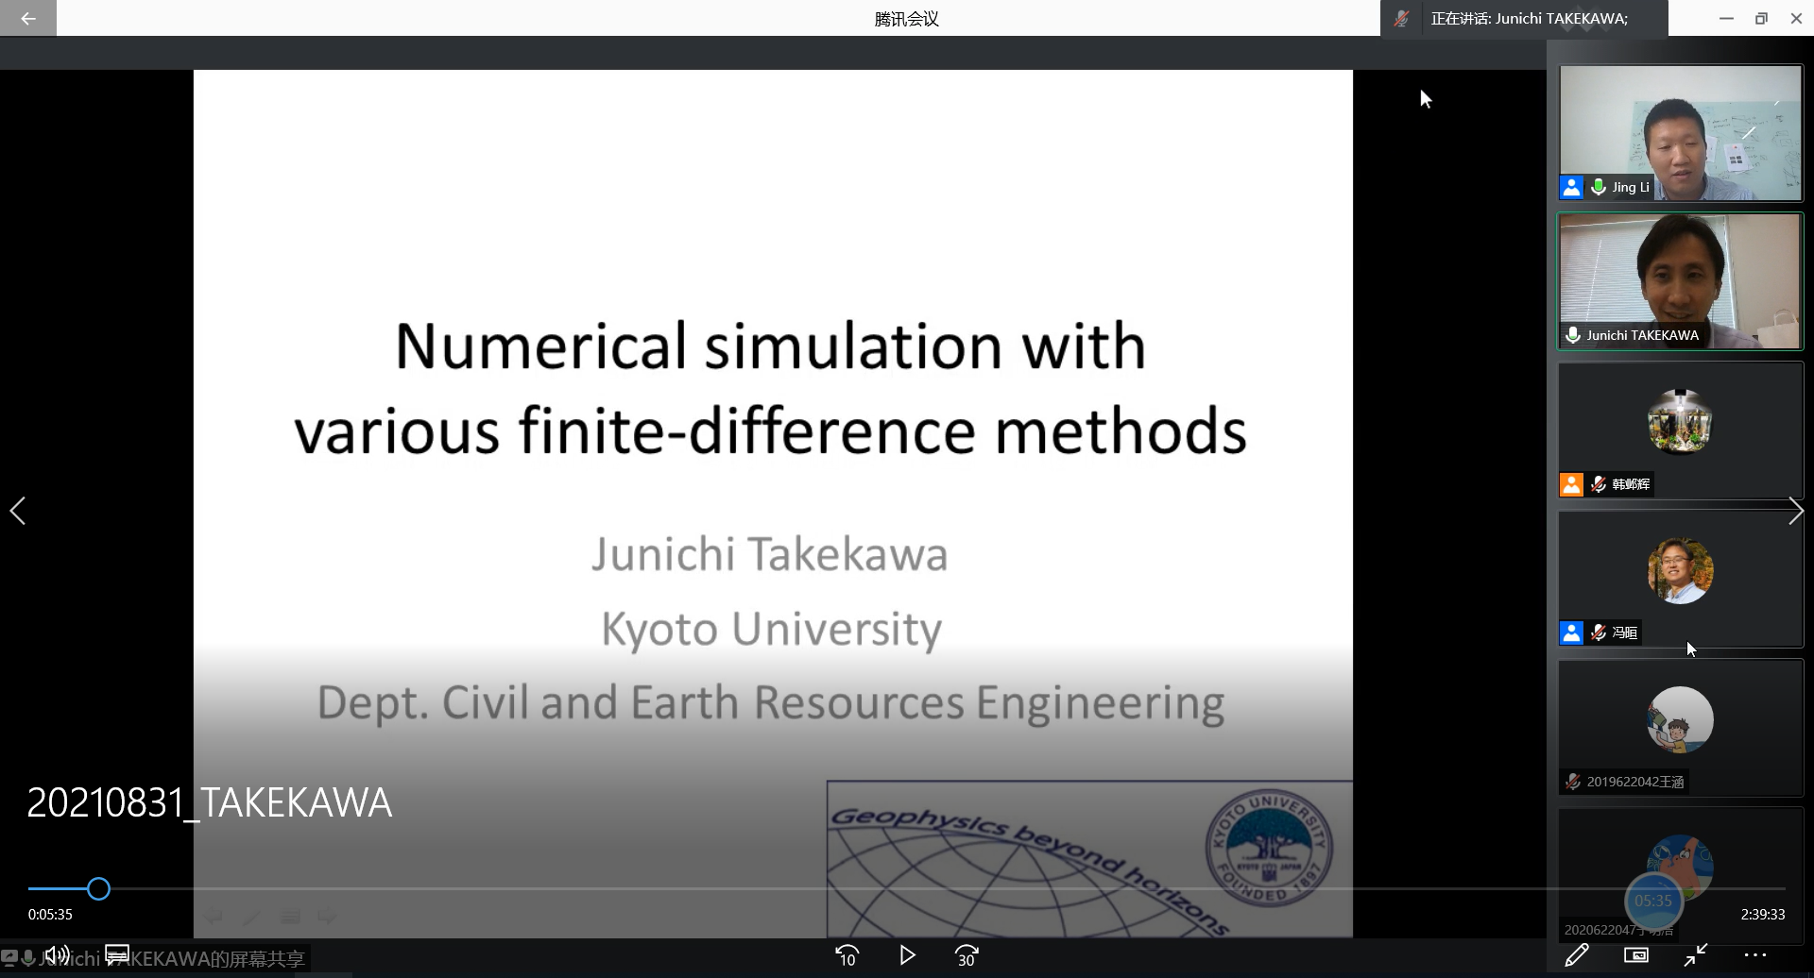Skip back 10 seconds
The height and width of the screenshot is (978, 1814).
coord(847,956)
